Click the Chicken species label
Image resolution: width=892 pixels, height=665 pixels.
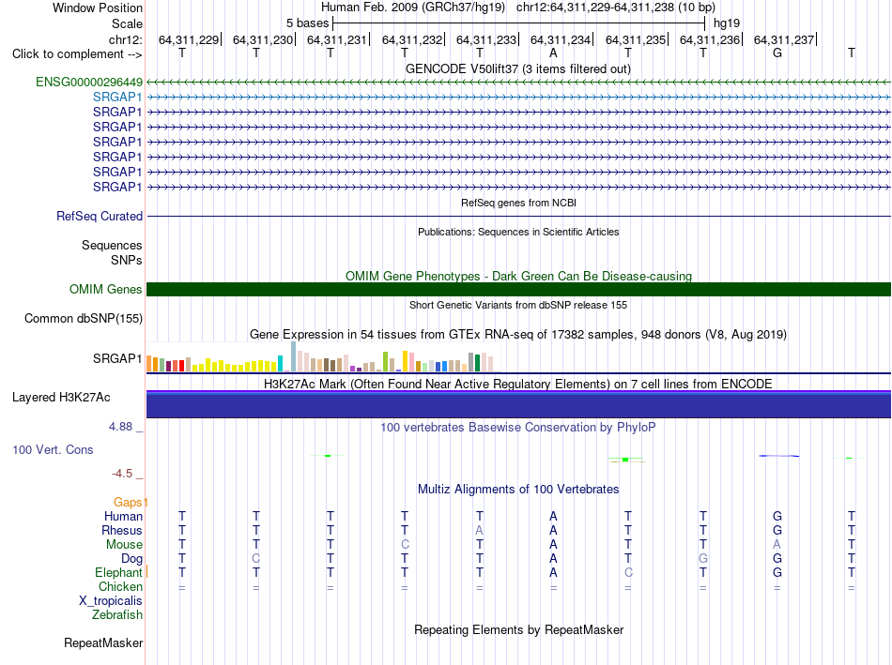(120, 586)
